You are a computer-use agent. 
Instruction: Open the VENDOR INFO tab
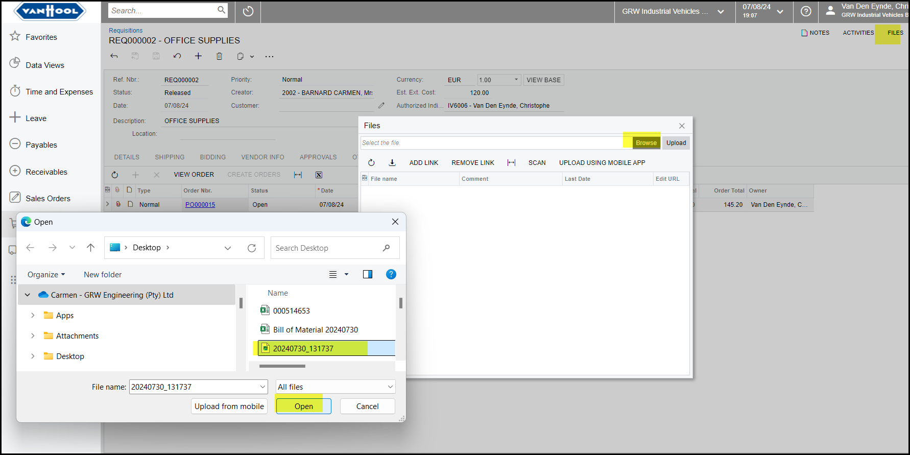coord(262,157)
